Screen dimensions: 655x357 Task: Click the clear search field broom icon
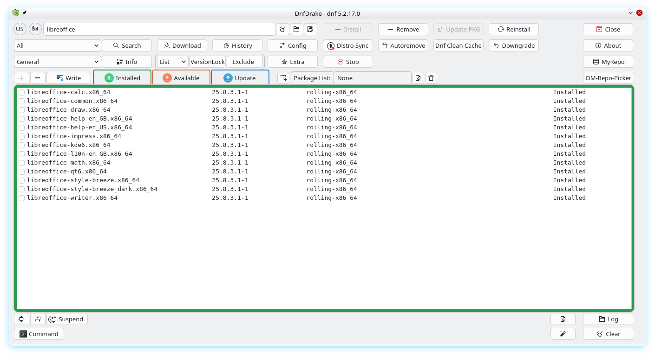[x=282, y=29]
